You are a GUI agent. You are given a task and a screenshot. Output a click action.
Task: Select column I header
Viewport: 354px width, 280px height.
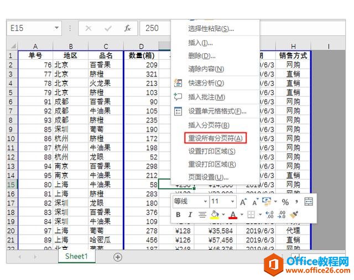tap(328, 46)
